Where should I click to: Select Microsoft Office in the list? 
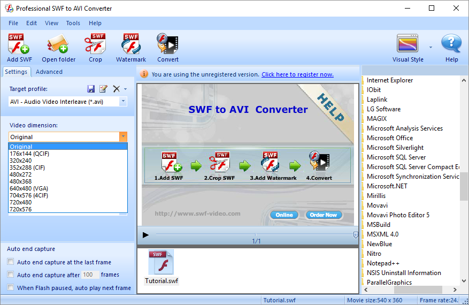point(390,138)
